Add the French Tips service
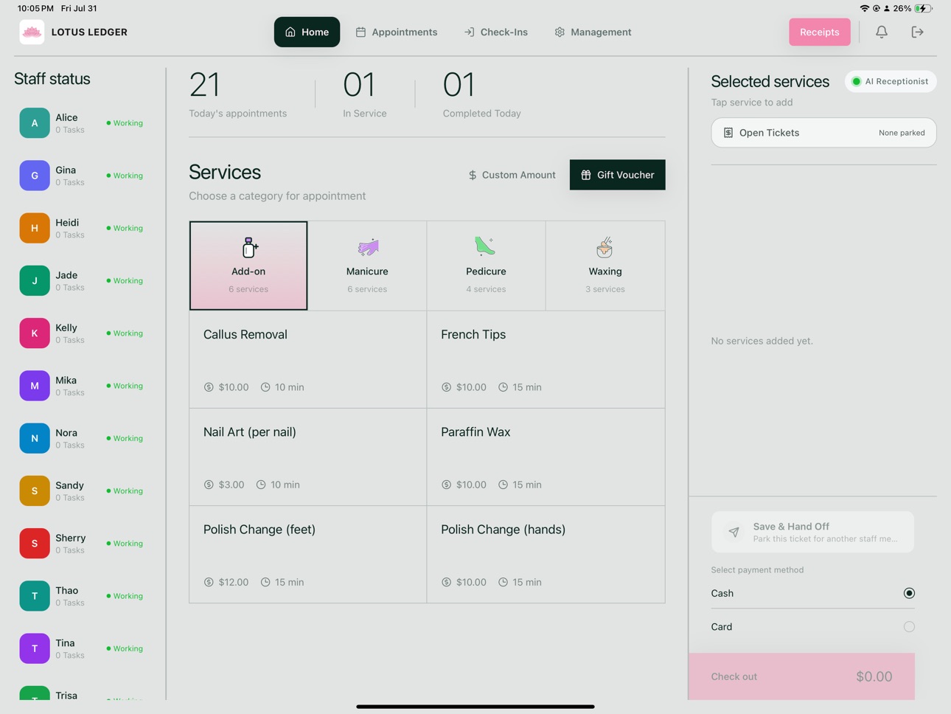The width and height of the screenshot is (951, 714). pos(546,359)
